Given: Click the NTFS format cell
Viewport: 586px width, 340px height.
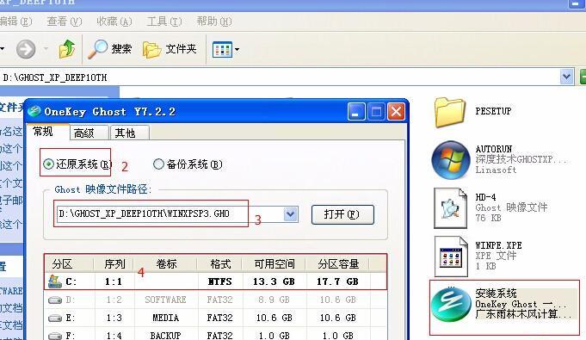Looking at the screenshot, I should [219, 281].
